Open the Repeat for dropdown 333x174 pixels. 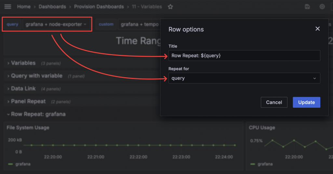click(244, 78)
